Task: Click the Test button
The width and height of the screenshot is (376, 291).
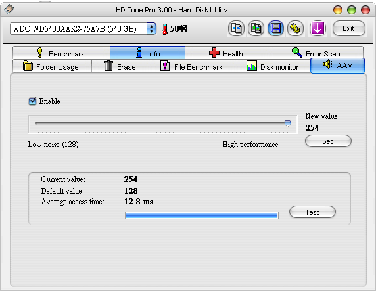Action: [312, 212]
